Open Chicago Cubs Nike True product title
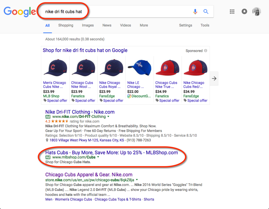This screenshot has height=209, width=269. pos(166,85)
